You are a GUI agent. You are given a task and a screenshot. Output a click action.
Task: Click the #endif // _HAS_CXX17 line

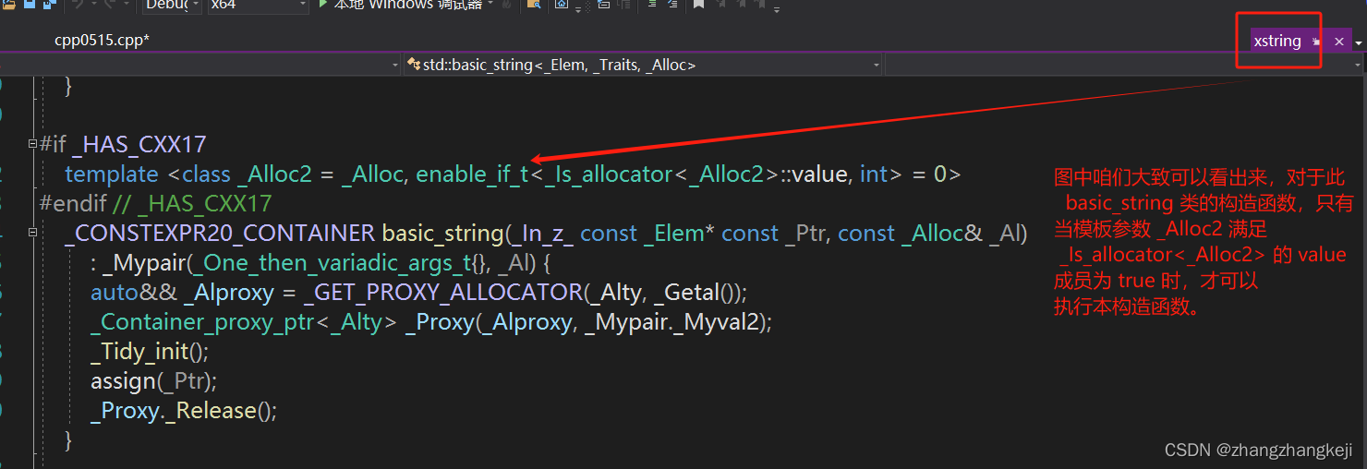[156, 203]
